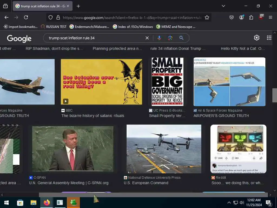The height and width of the screenshot is (208, 277).
Task: Click the Reddit 'Sooo... we doing this' title
Action: [238, 183]
